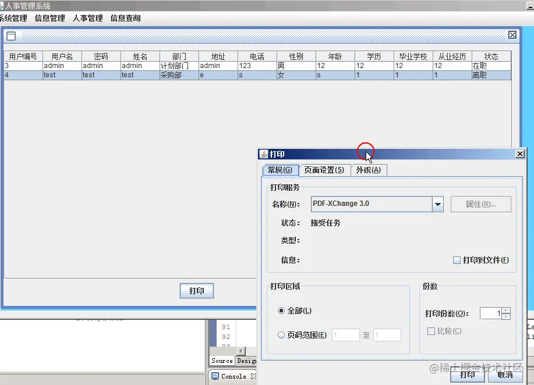The height and width of the screenshot is (385, 534).
Task: Click the Java icon on the 打印 dialog title bar
Action: pyautogui.click(x=264, y=154)
